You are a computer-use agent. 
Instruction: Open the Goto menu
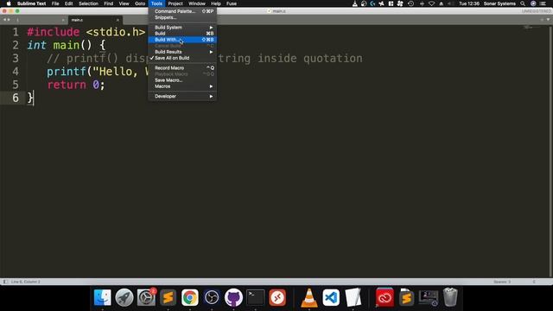tap(140, 3)
